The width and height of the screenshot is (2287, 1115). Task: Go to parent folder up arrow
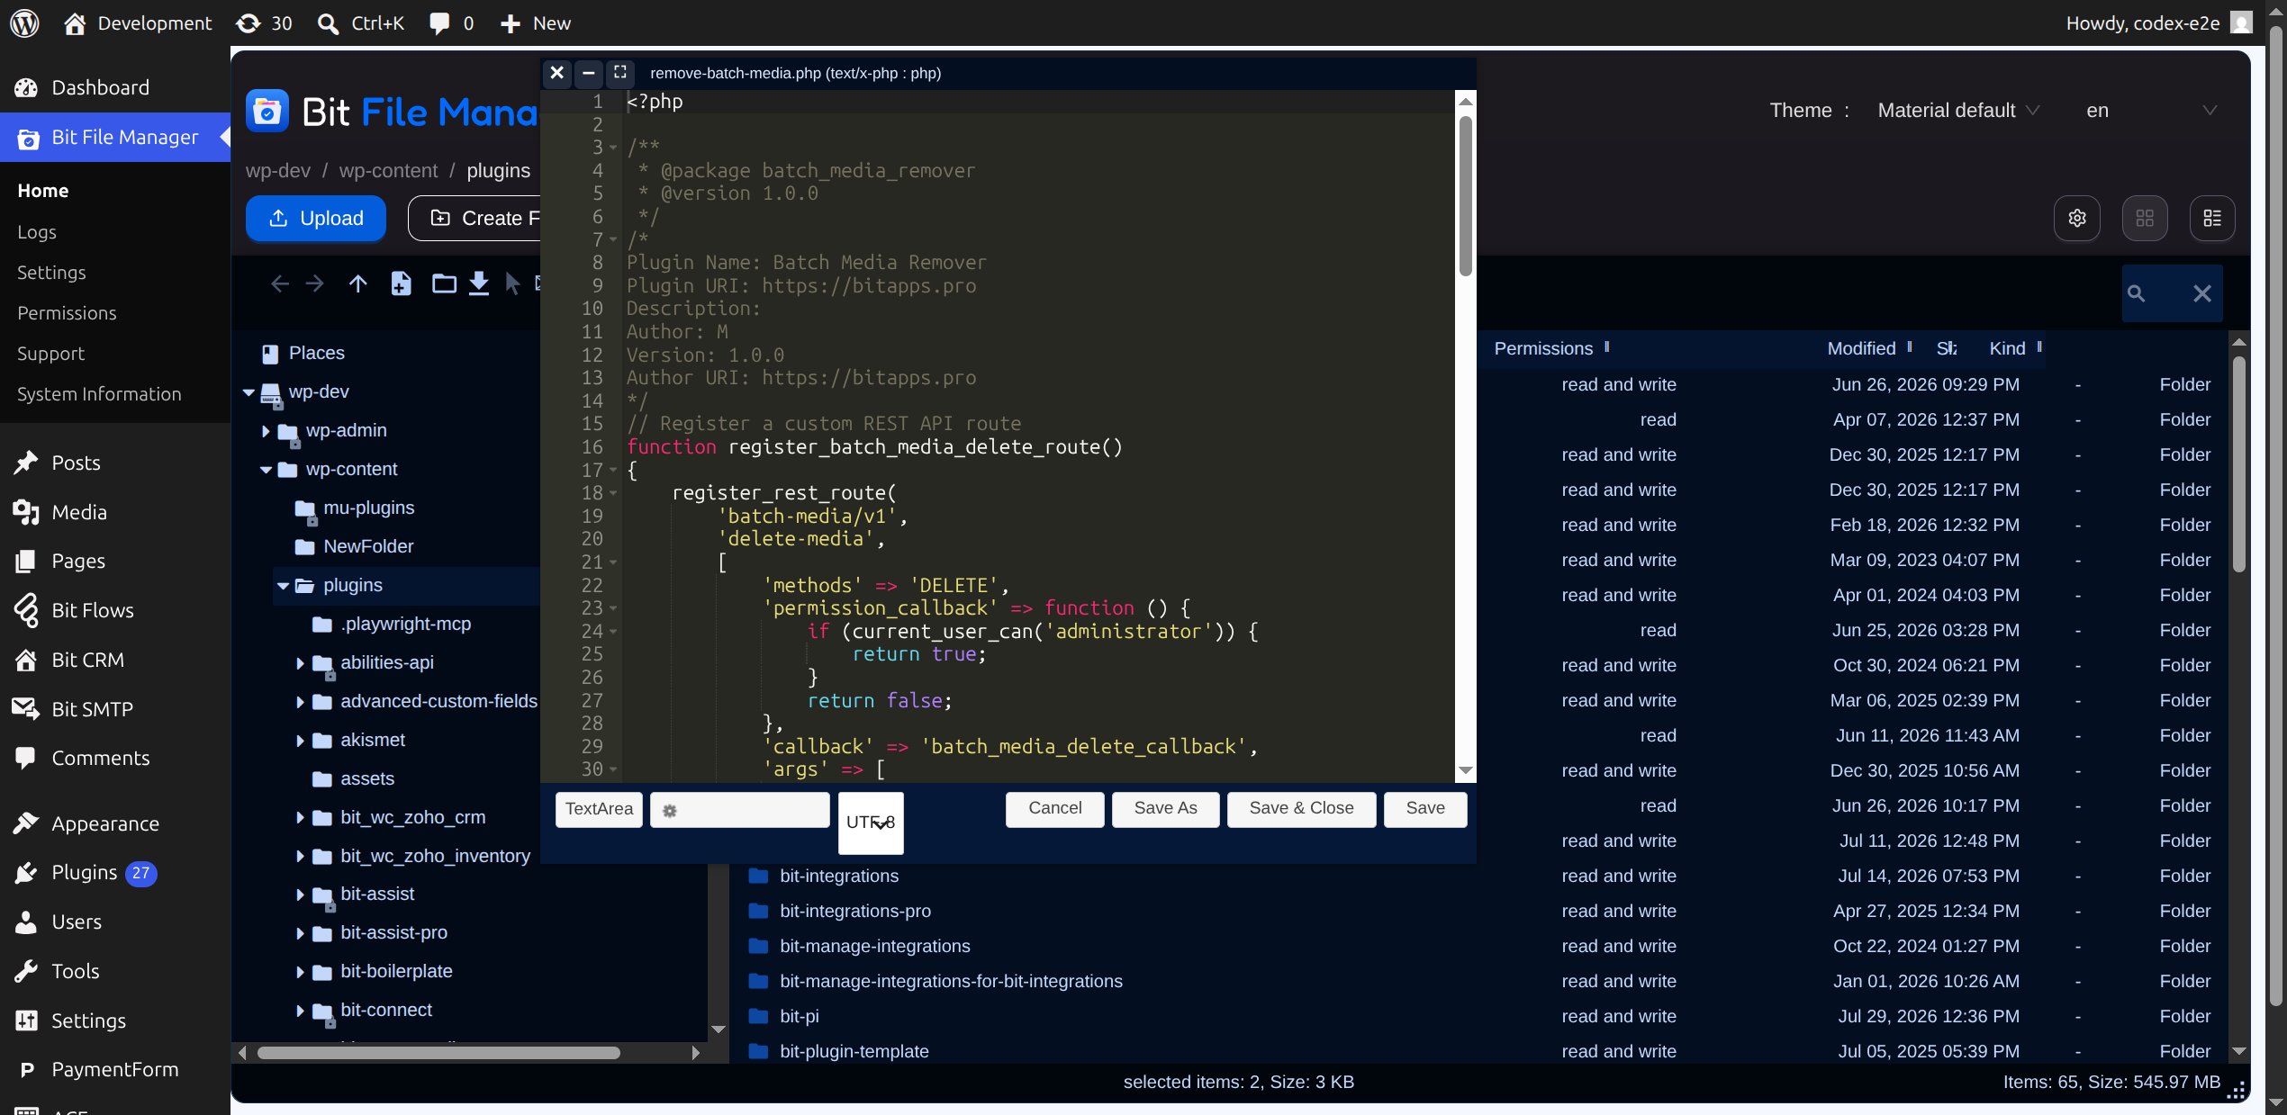pos(358,284)
